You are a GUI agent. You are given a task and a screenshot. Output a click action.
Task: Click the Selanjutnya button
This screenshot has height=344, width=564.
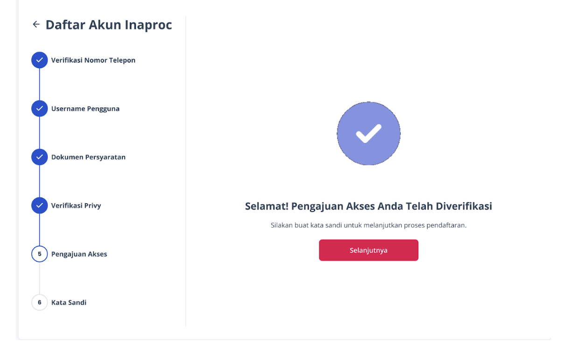point(368,250)
